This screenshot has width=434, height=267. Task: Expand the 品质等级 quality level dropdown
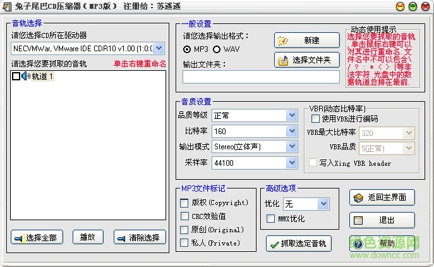click(292, 115)
